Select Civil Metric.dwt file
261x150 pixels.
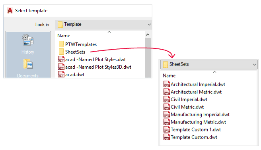(187, 107)
